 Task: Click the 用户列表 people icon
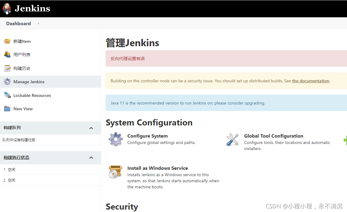point(7,54)
